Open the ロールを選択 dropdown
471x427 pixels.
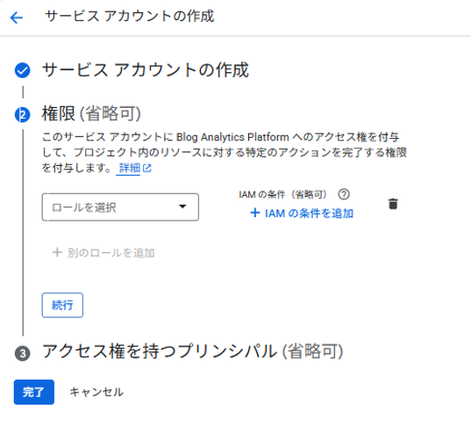pos(120,207)
